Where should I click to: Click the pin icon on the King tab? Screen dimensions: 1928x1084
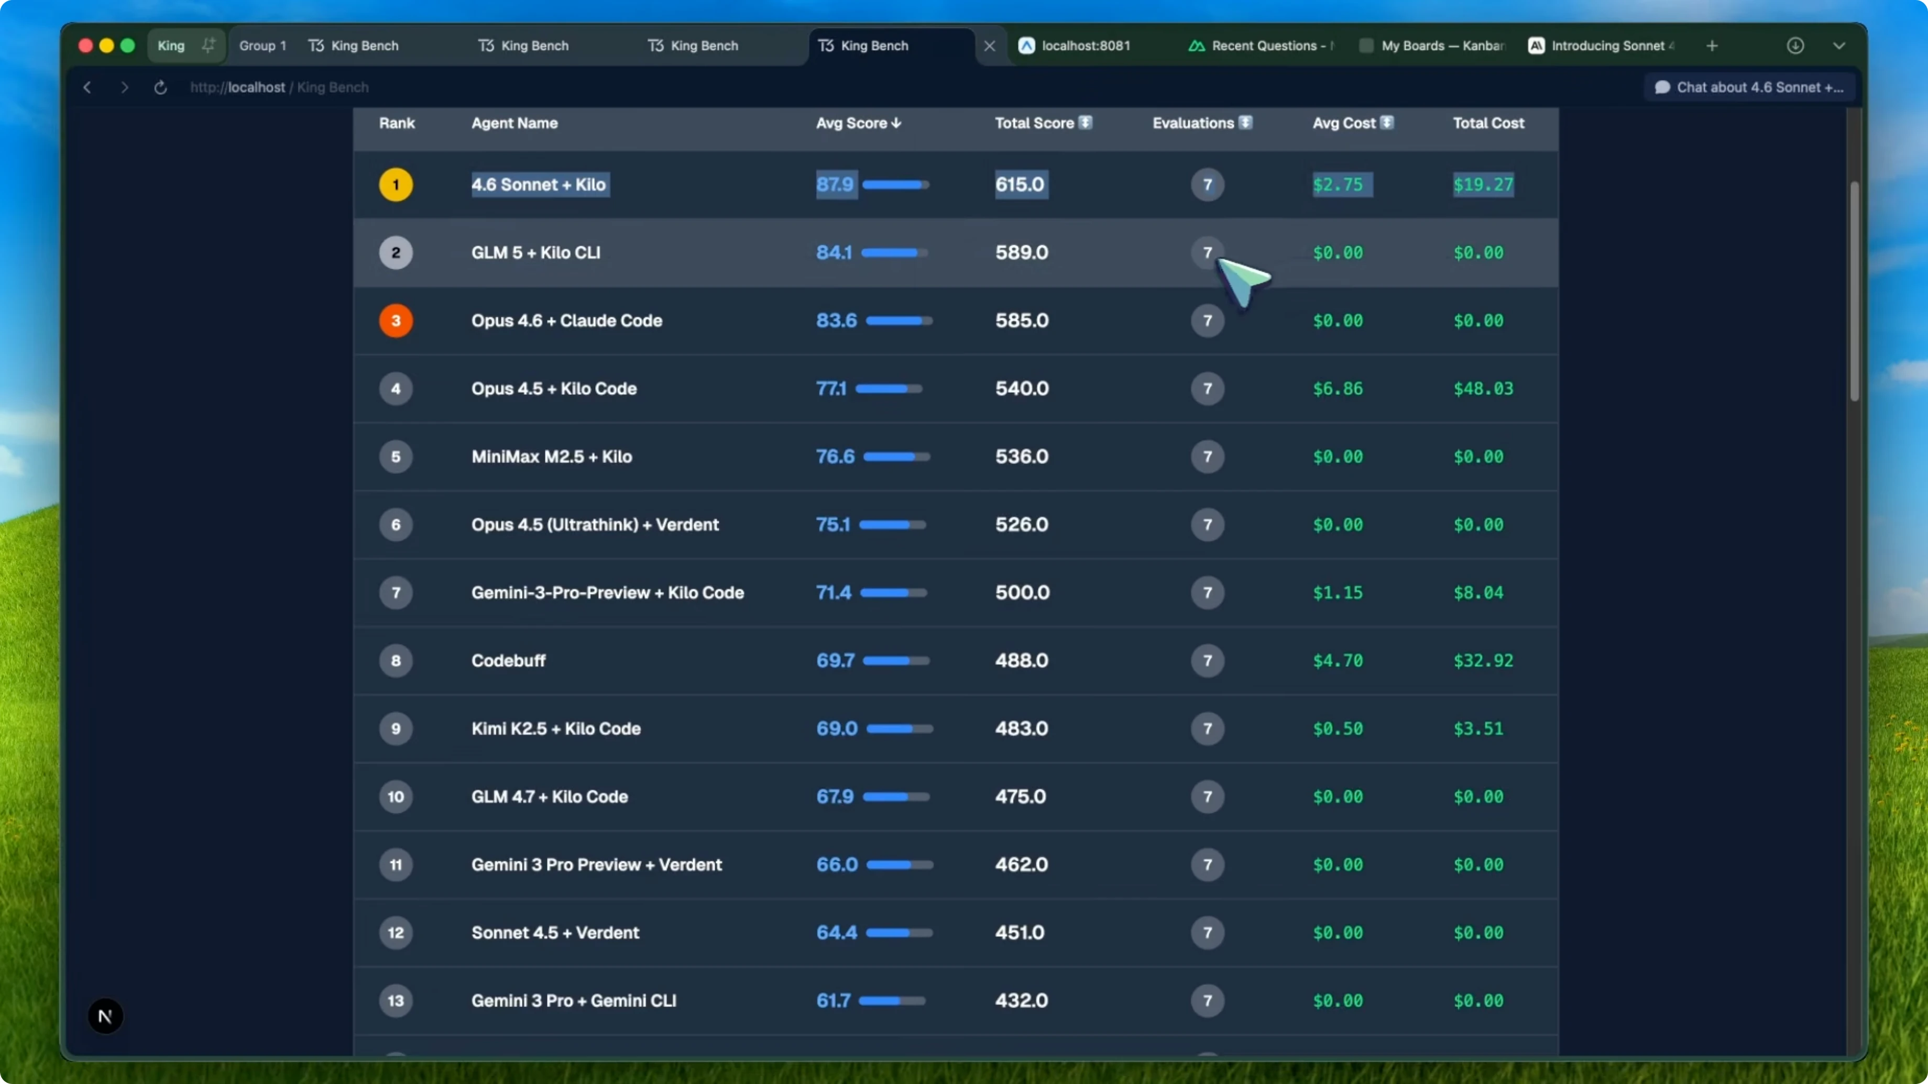coord(209,45)
